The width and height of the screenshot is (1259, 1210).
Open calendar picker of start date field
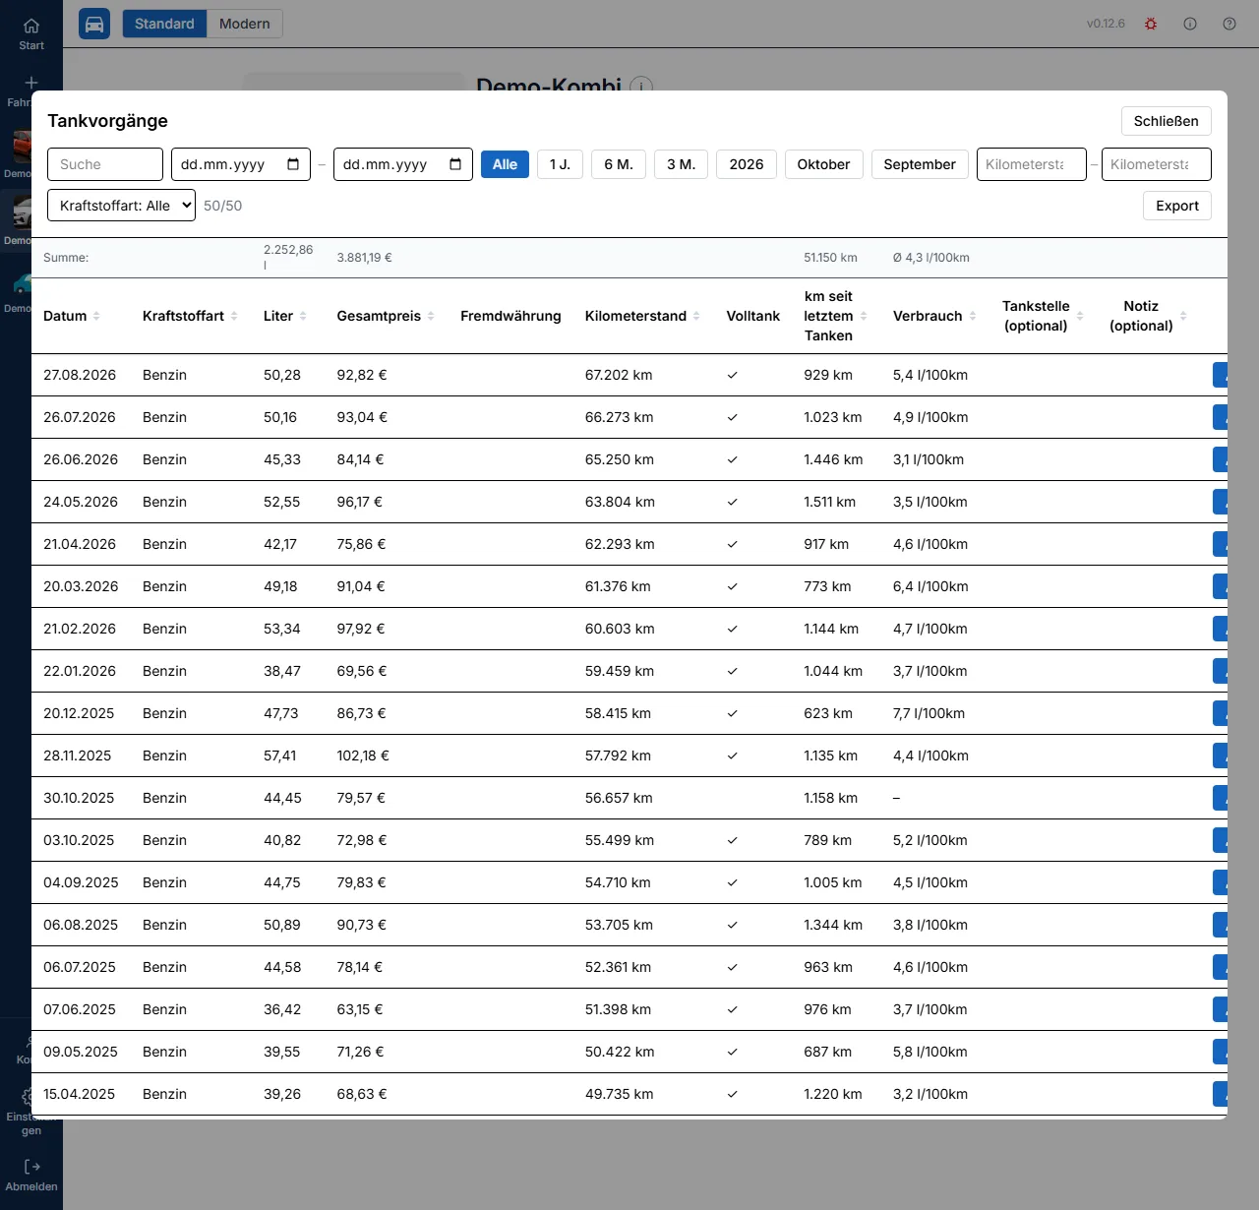coord(293,164)
